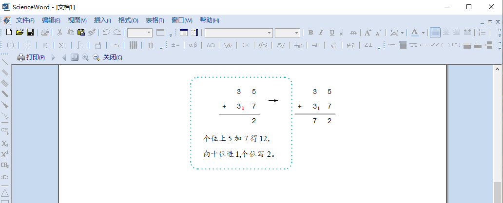Viewport: 503px width, 203px height.
Task: Click the Paste clipboard icon
Action: (81, 32)
